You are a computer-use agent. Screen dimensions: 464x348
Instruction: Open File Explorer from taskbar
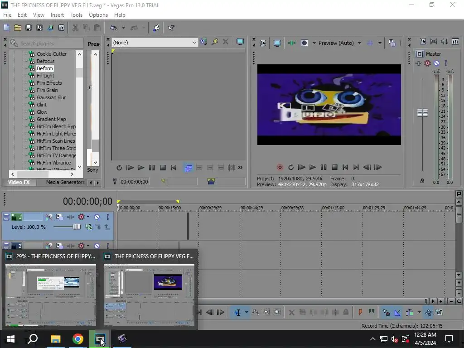click(55, 339)
